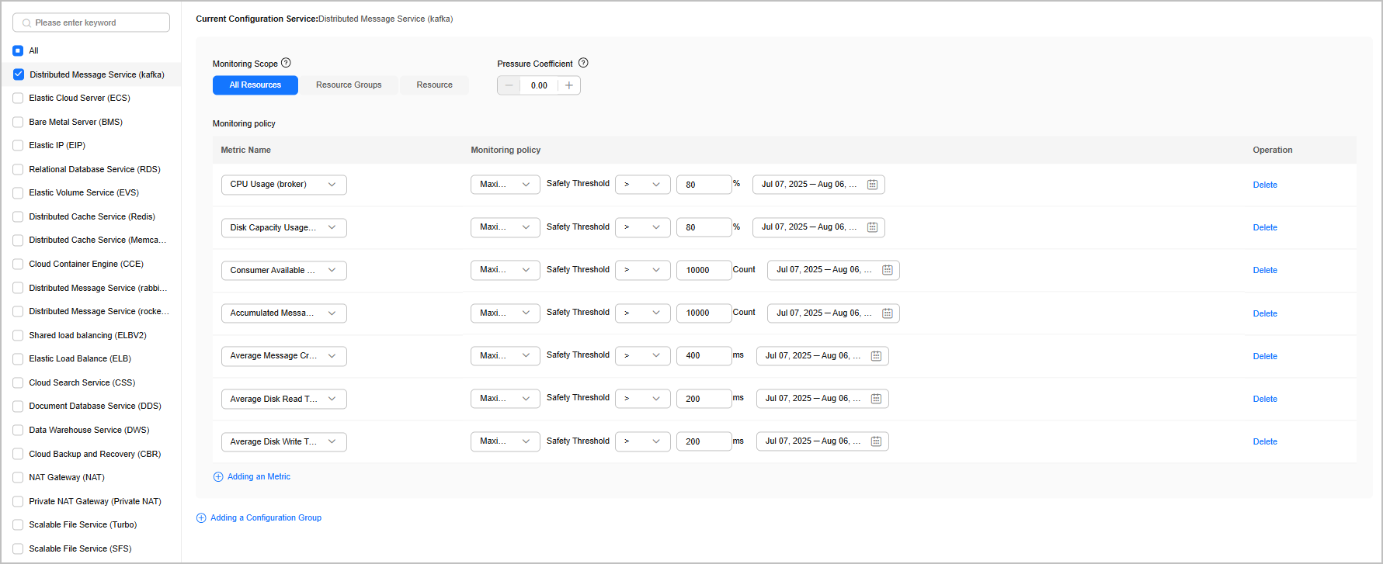Delete the Average Disk Write policy
Image resolution: width=1383 pixels, height=564 pixels.
(1265, 441)
